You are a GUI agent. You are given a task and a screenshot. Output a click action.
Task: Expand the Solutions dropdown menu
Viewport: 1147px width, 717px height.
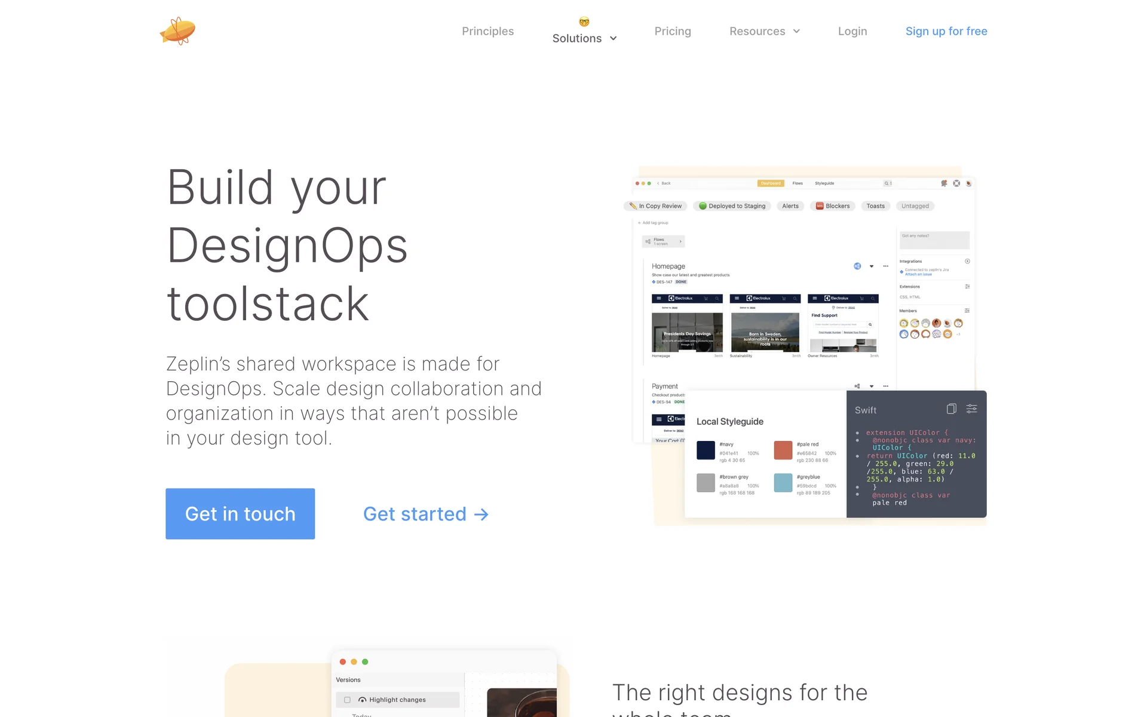click(x=584, y=38)
